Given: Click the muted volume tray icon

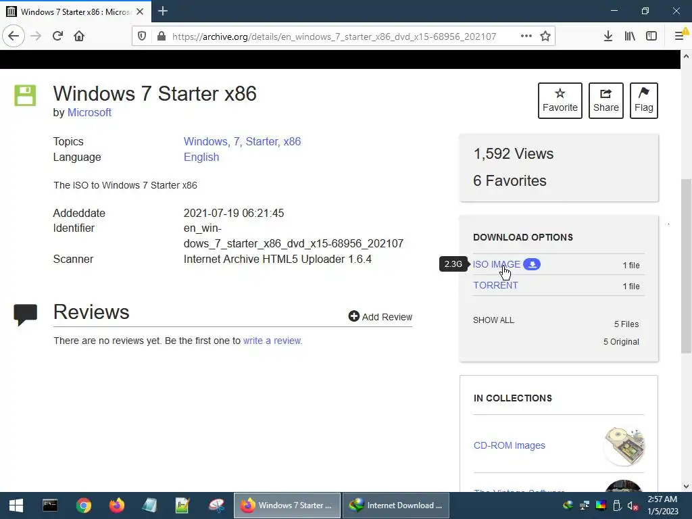Looking at the screenshot, I should [x=633, y=505].
